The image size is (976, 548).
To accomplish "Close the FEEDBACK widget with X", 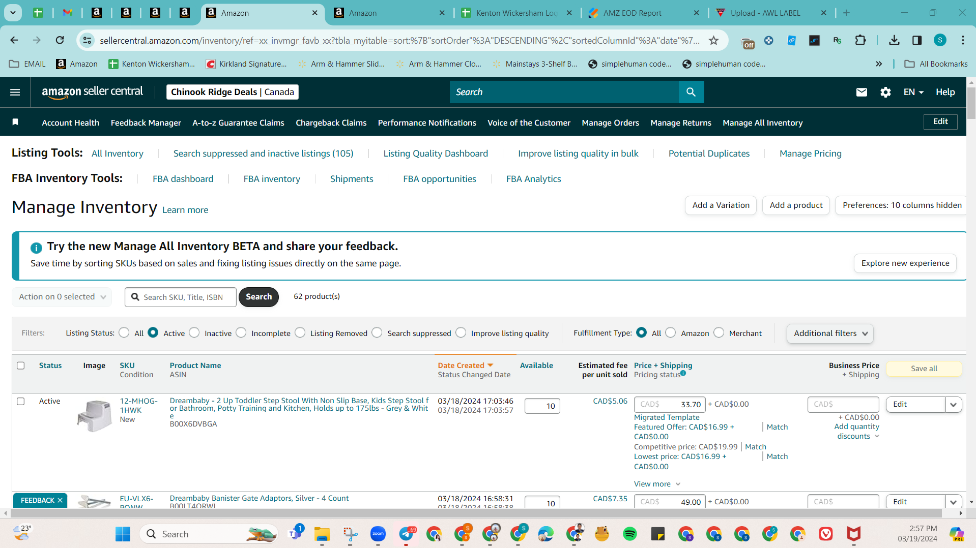I will 60,500.
